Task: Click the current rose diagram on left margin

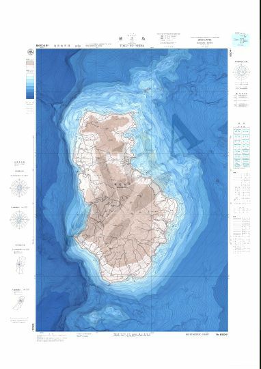Action: click(20, 264)
